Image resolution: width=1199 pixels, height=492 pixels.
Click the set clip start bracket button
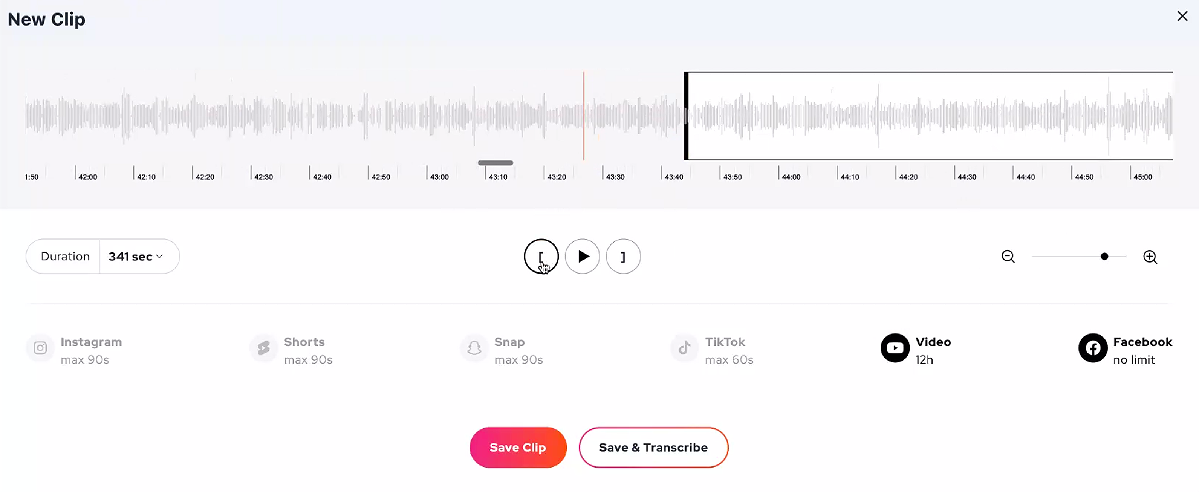point(541,257)
